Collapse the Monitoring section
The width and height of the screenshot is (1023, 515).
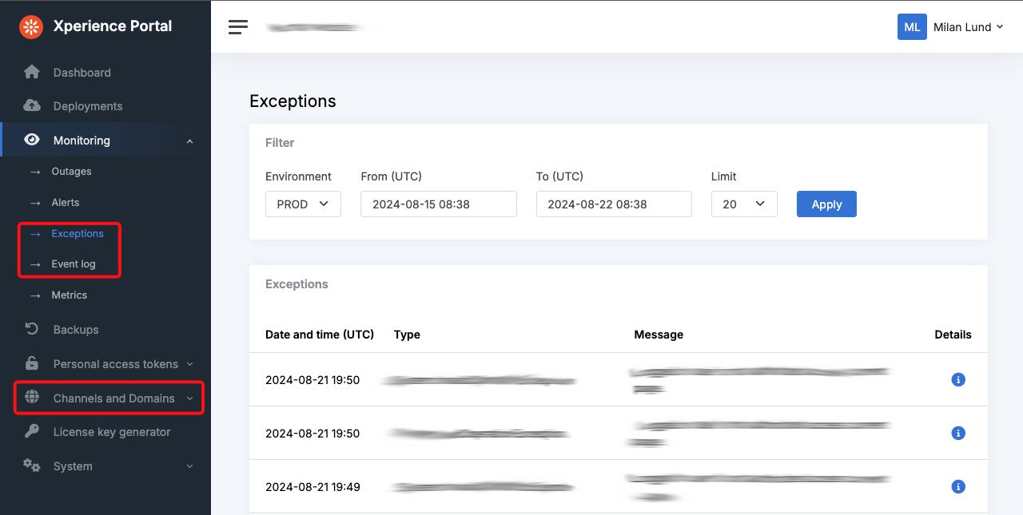pyautogui.click(x=189, y=141)
